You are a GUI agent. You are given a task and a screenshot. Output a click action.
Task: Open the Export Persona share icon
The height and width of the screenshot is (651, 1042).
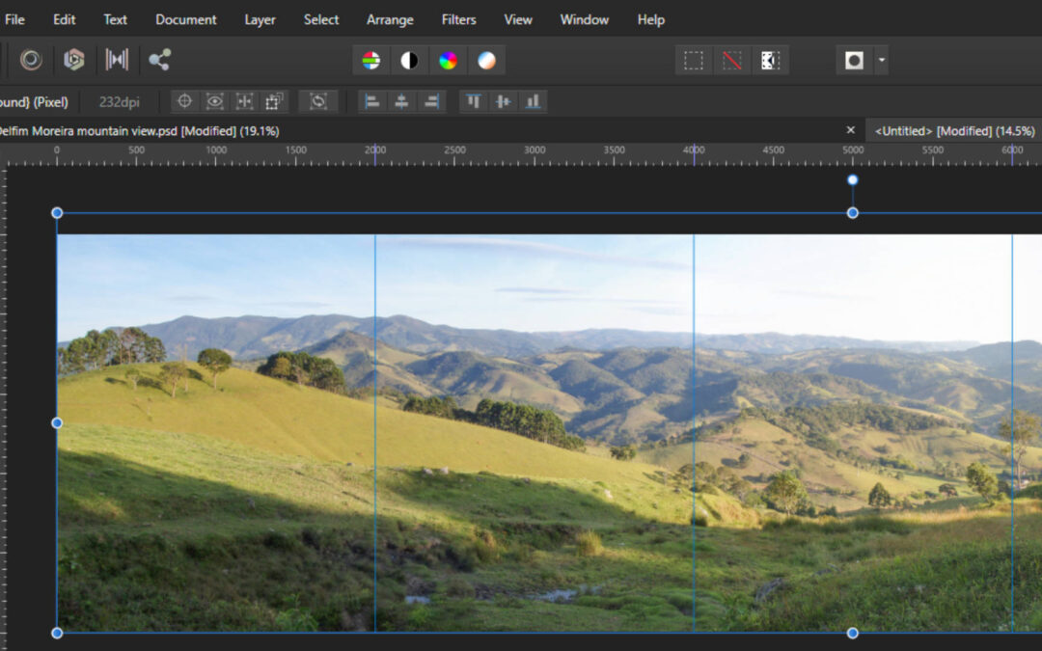[159, 60]
